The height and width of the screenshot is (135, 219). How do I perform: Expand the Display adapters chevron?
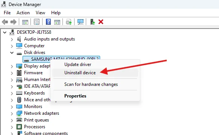click(x=12, y=66)
